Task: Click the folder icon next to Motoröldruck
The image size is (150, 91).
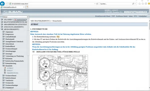Action: coord(3,44)
